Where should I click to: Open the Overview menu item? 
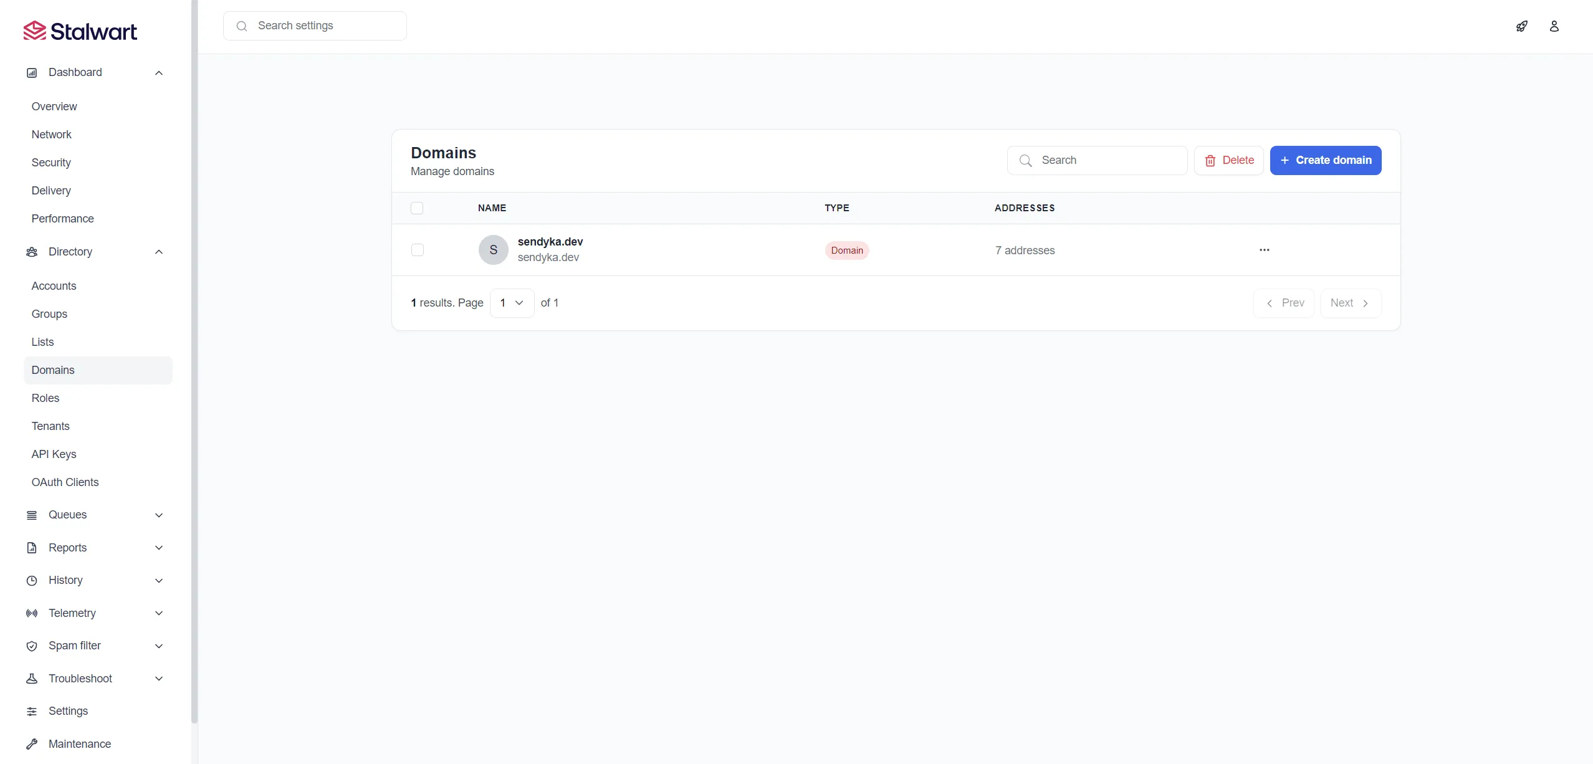pos(98,107)
